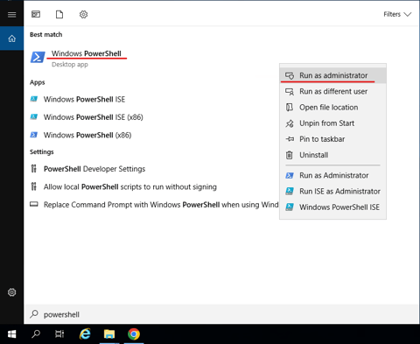Click the user icon of Run as different user
The image size is (420, 344).
[x=290, y=92]
